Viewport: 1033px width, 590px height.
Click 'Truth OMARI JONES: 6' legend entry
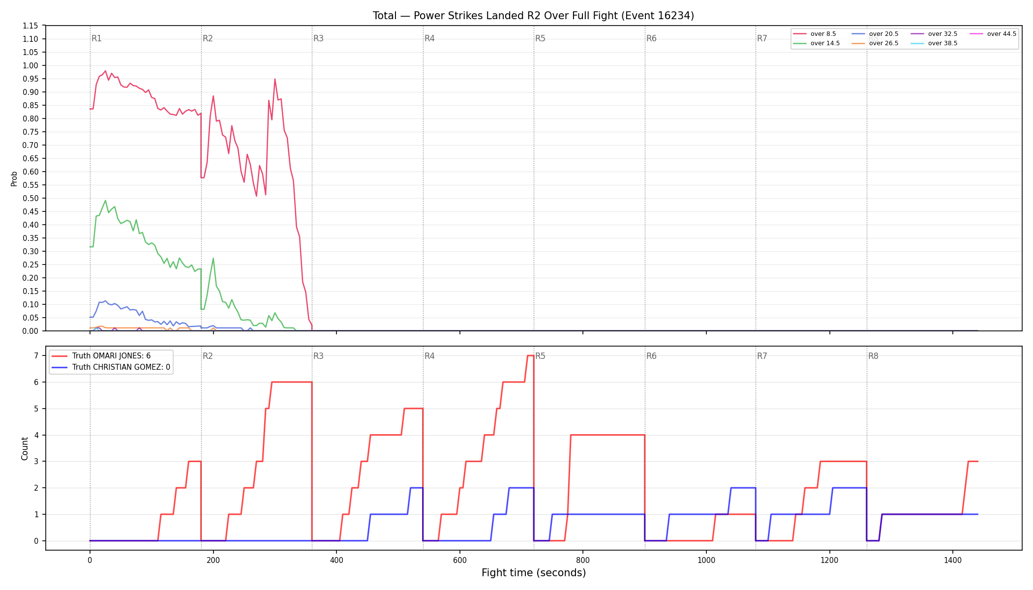tap(101, 356)
